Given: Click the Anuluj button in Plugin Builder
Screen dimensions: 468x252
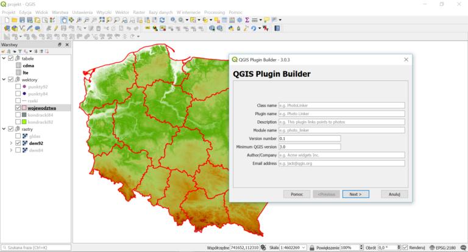Looking at the screenshot, I should 394,194.
